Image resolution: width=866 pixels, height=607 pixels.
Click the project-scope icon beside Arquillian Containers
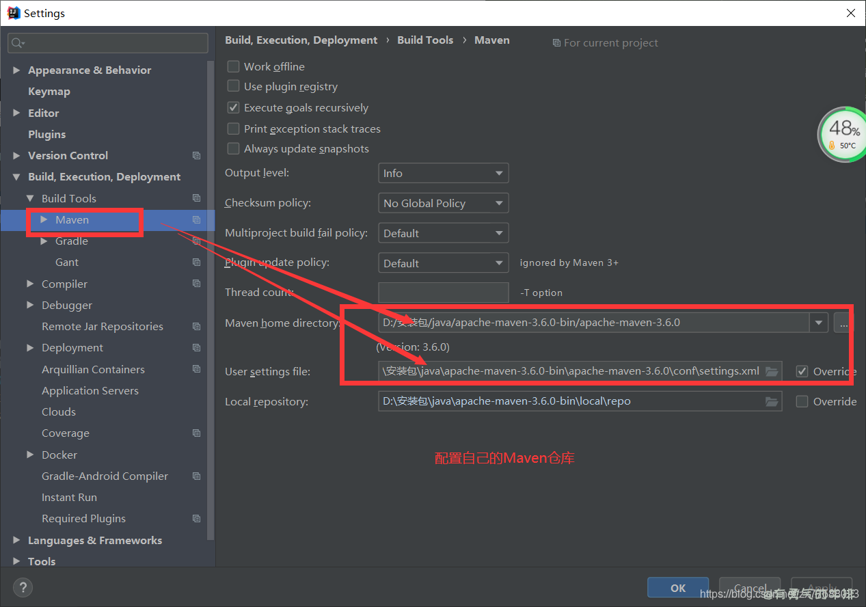(x=197, y=369)
